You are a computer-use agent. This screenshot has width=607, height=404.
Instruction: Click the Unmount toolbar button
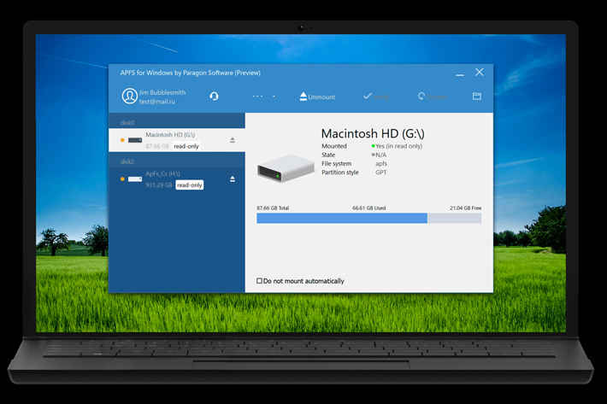(317, 97)
